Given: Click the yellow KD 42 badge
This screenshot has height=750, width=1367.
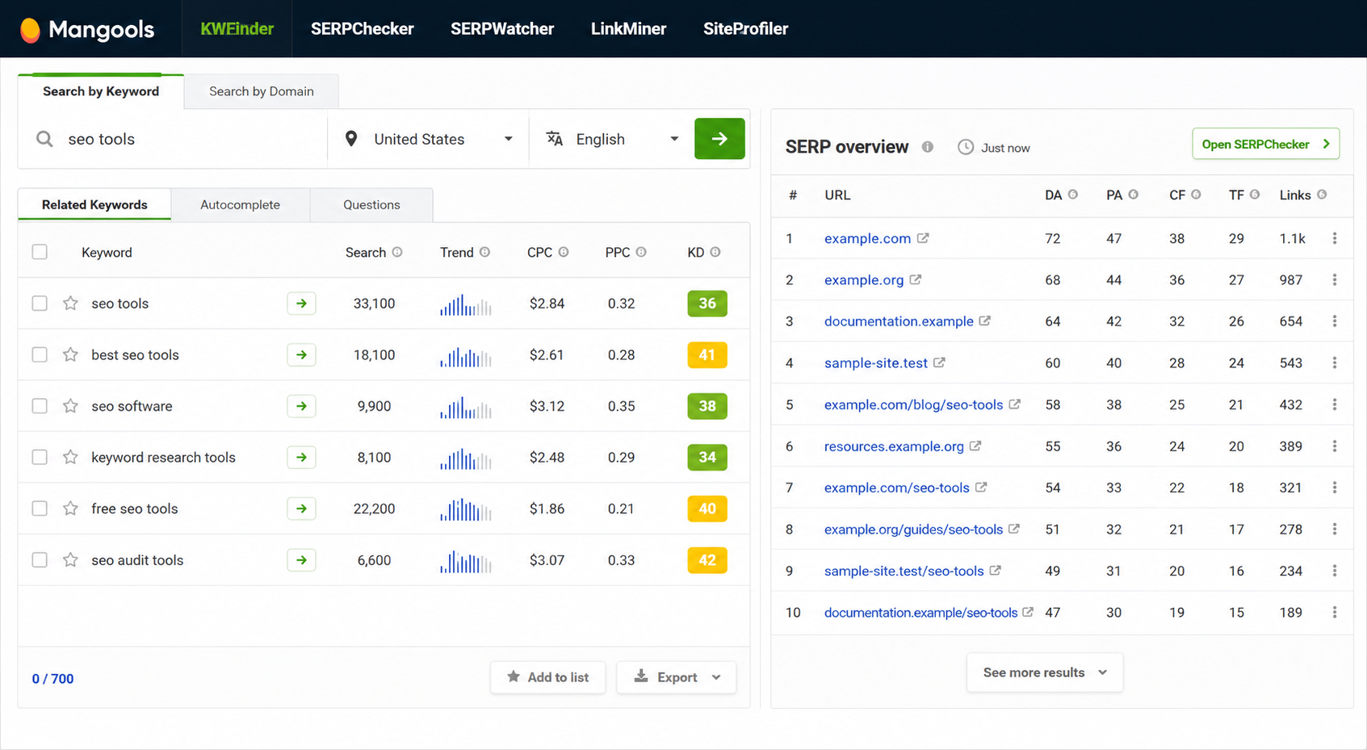Looking at the screenshot, I should click(707, 560).
